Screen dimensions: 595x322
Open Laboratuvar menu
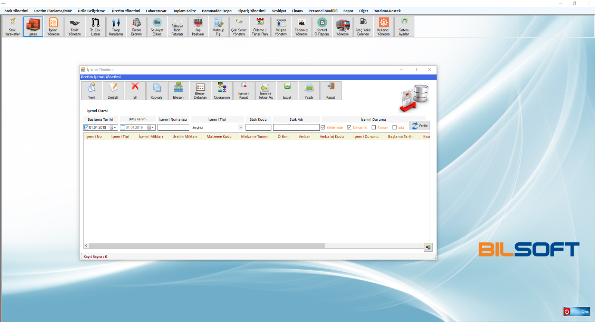tap(156, 11)
